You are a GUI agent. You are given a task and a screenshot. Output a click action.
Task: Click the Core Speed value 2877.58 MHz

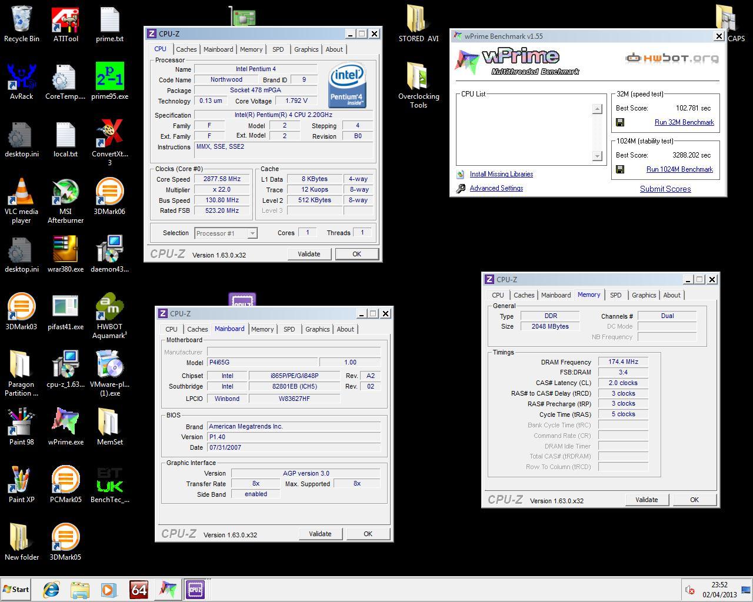coord(222,179)
